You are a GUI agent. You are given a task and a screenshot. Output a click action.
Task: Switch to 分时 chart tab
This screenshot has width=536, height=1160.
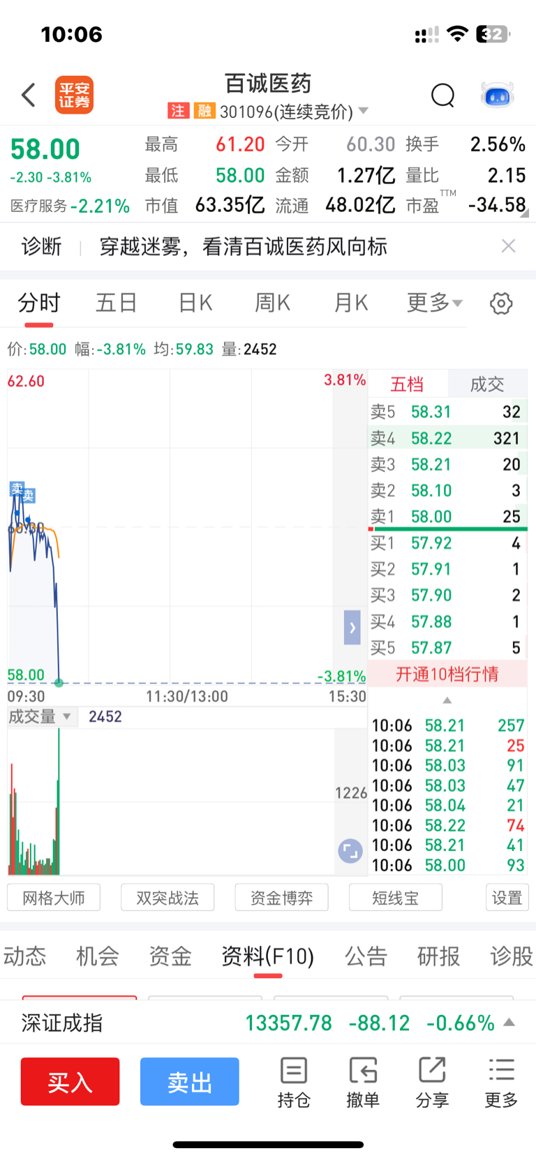click(x=39, y=303)
